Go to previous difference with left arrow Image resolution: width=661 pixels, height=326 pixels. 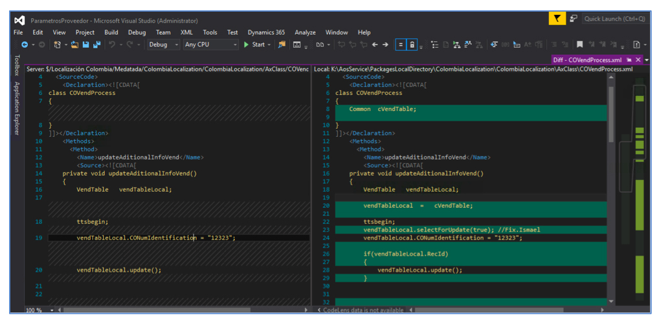[374, 45]
